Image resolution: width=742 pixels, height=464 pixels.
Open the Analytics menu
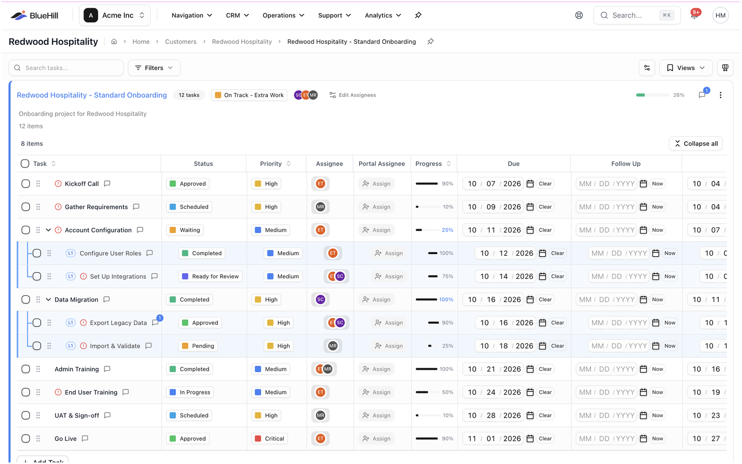pyautogui.click(x=383, y=15)
